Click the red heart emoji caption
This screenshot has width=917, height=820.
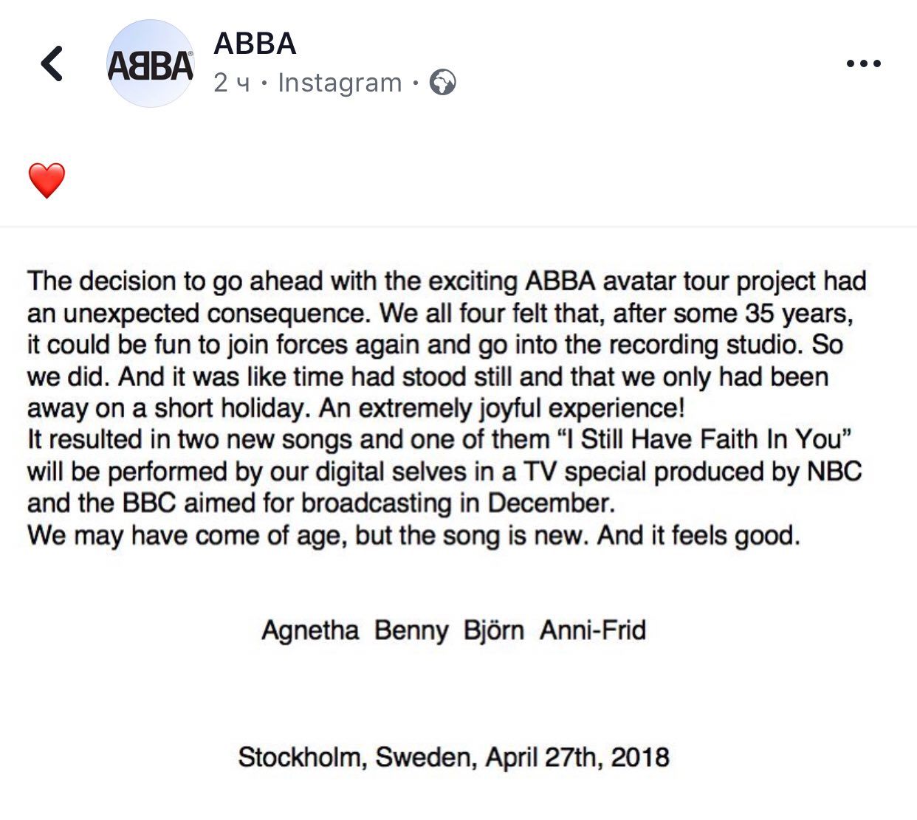[x=47, y=181]
